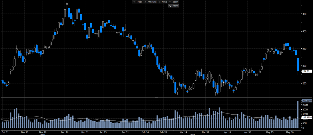Screen dimensions: 313x135
Task: Click the Nov 29 date label
Action: (43, 132)
